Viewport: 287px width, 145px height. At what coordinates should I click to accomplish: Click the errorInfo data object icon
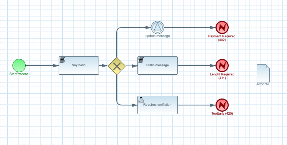(x=263, y=73)
